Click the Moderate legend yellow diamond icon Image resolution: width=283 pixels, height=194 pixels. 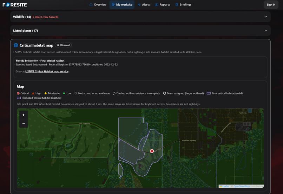pyautogui.click(x=46, y=93)
